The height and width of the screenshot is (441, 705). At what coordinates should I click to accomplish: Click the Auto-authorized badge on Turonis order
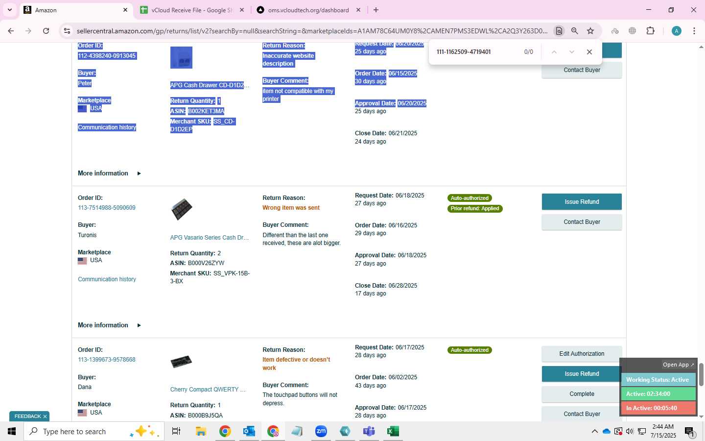[x=470, y=198]
